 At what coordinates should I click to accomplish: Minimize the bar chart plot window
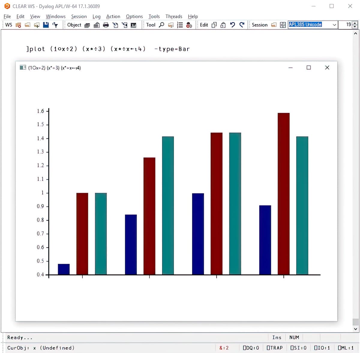tap(290, 68)
